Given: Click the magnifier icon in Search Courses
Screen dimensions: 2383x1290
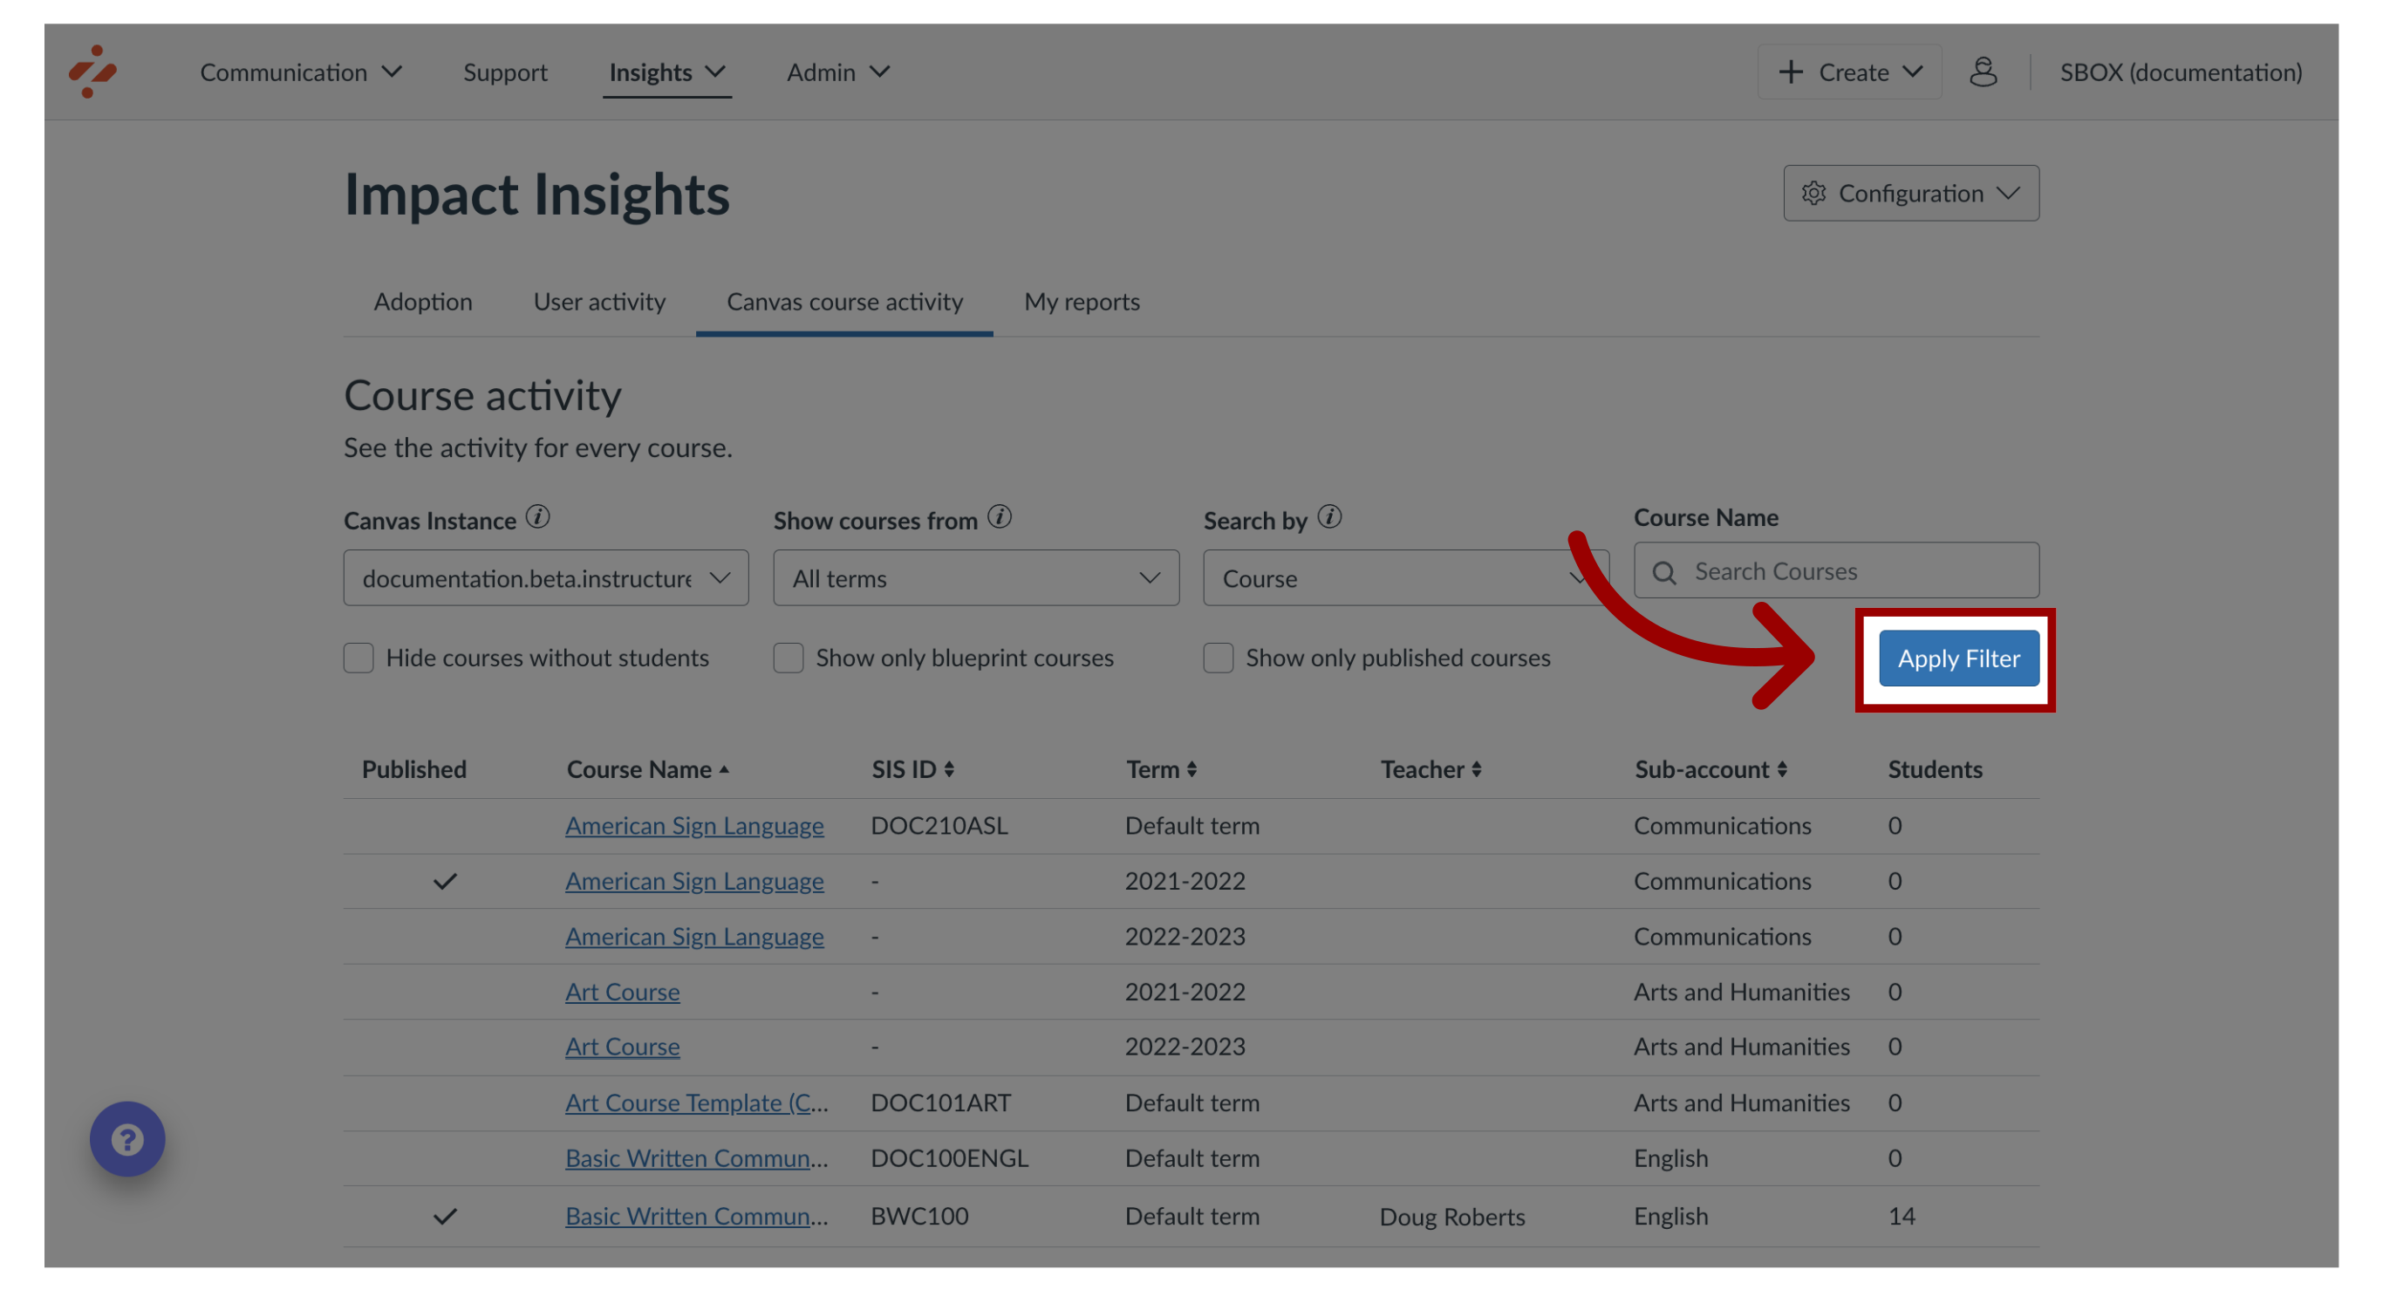Looking at the screenshot, I should [1664, 572].
